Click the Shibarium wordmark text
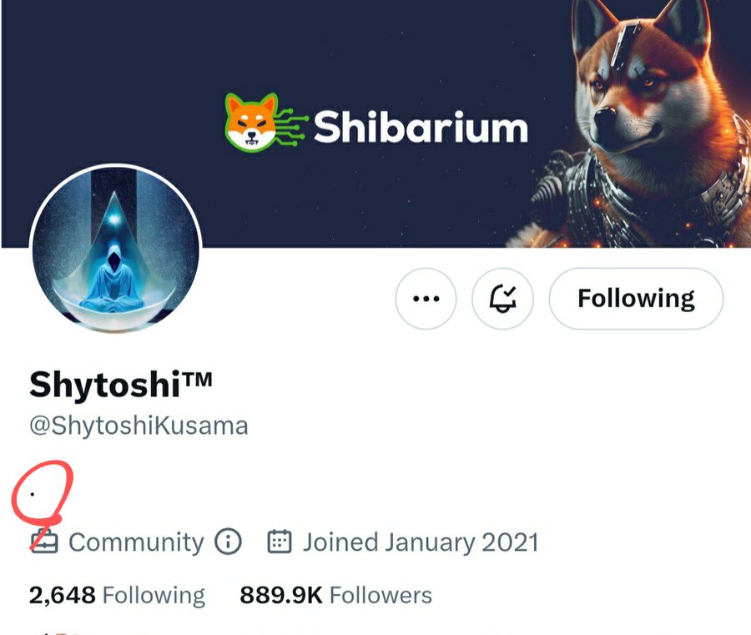 (x=421, y=127)
